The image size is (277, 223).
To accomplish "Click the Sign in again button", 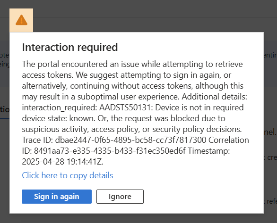I will tap(57, 197).
